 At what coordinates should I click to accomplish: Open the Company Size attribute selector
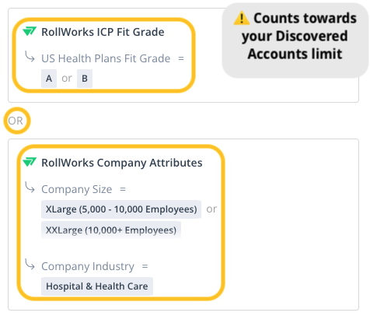[x=77, y=189]
